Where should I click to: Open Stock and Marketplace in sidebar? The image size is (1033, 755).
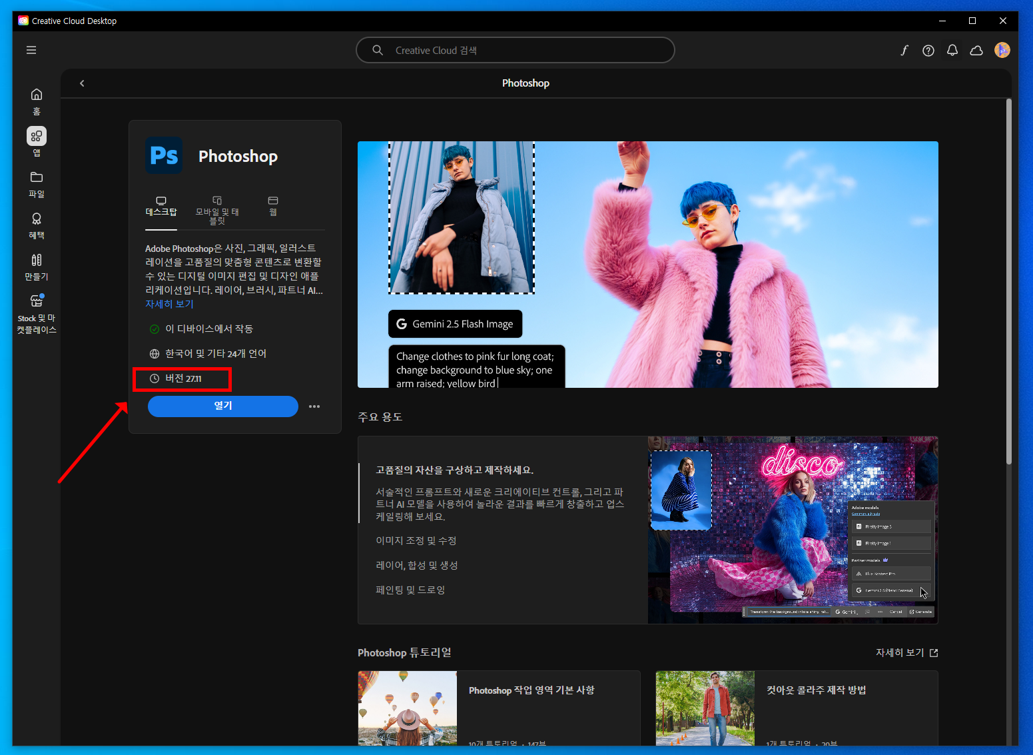pyautogui.click(x=37, y=313)
